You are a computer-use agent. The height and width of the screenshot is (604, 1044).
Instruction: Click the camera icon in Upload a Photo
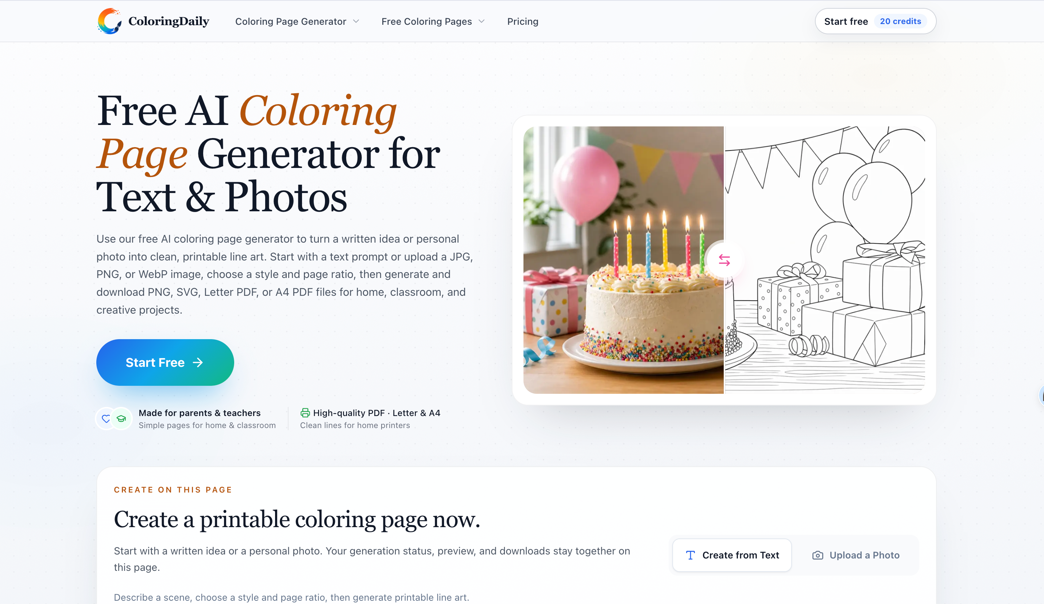[817, 555]
